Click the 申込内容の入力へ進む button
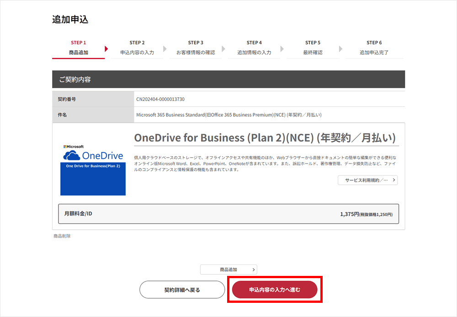 coord(275,290)
